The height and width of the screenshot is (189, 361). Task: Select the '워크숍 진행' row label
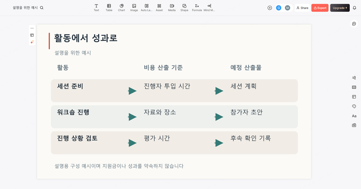[73, 112]
